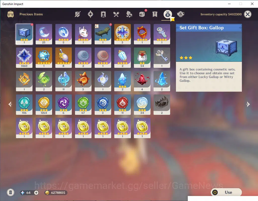The height and width of the screenshot is (201, 258).
Task: Select the green Dendro leaf item
Action: click(44, 81)
